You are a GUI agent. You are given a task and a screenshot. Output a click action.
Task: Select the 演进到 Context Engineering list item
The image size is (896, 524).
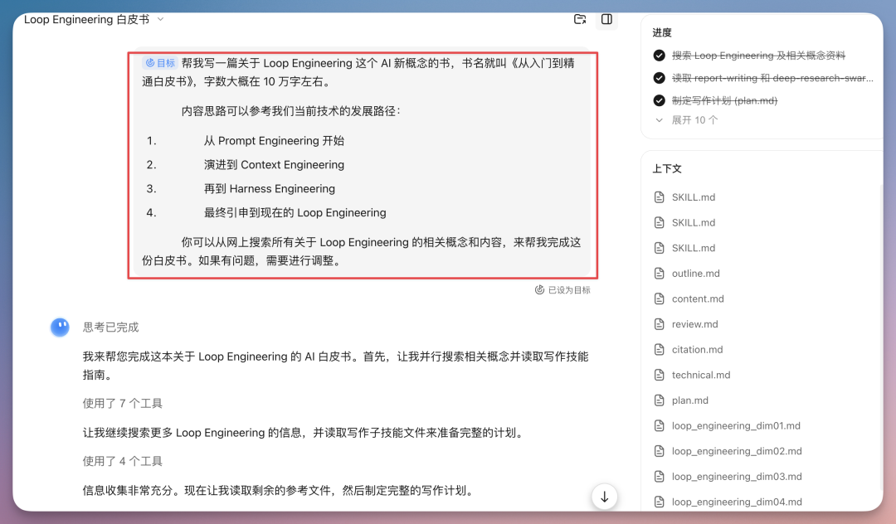(274, 165)
